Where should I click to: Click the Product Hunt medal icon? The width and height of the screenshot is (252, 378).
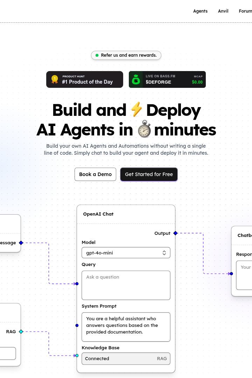55,79
